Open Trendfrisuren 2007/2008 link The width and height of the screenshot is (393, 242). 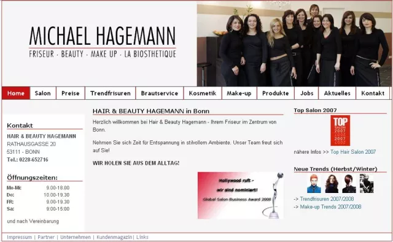327,199
